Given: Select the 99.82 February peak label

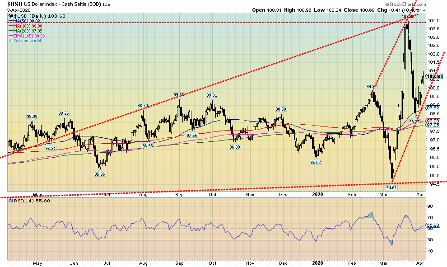Looking at the screenshot, I should click(x=371, y=86).
